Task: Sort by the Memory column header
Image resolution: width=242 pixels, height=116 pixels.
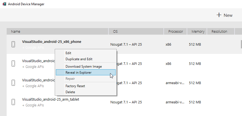Action: coord(197,31)
